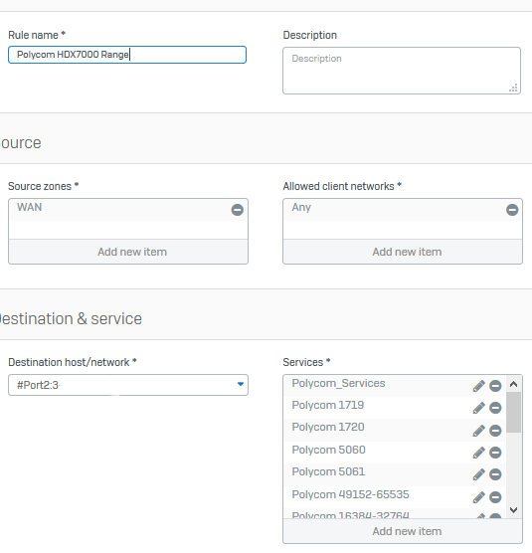
Task: Remove Any from Allowed client networks
Action: point(512,210)
